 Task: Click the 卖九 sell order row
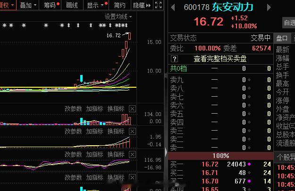point(220,80)
